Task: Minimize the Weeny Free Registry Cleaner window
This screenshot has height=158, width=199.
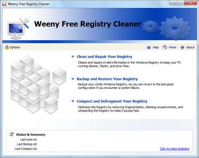Action: (173, 3)
